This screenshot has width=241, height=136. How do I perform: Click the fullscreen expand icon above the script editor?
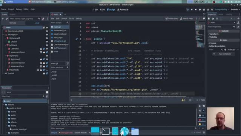click(x=204, y=14)
